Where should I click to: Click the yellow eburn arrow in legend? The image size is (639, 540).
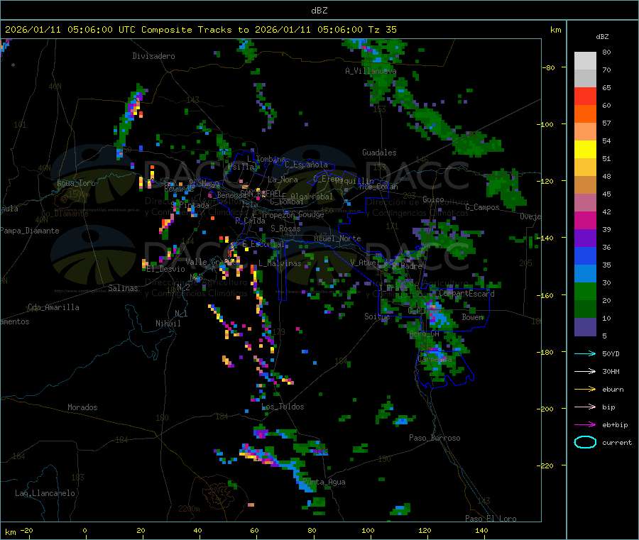[585, 390]
